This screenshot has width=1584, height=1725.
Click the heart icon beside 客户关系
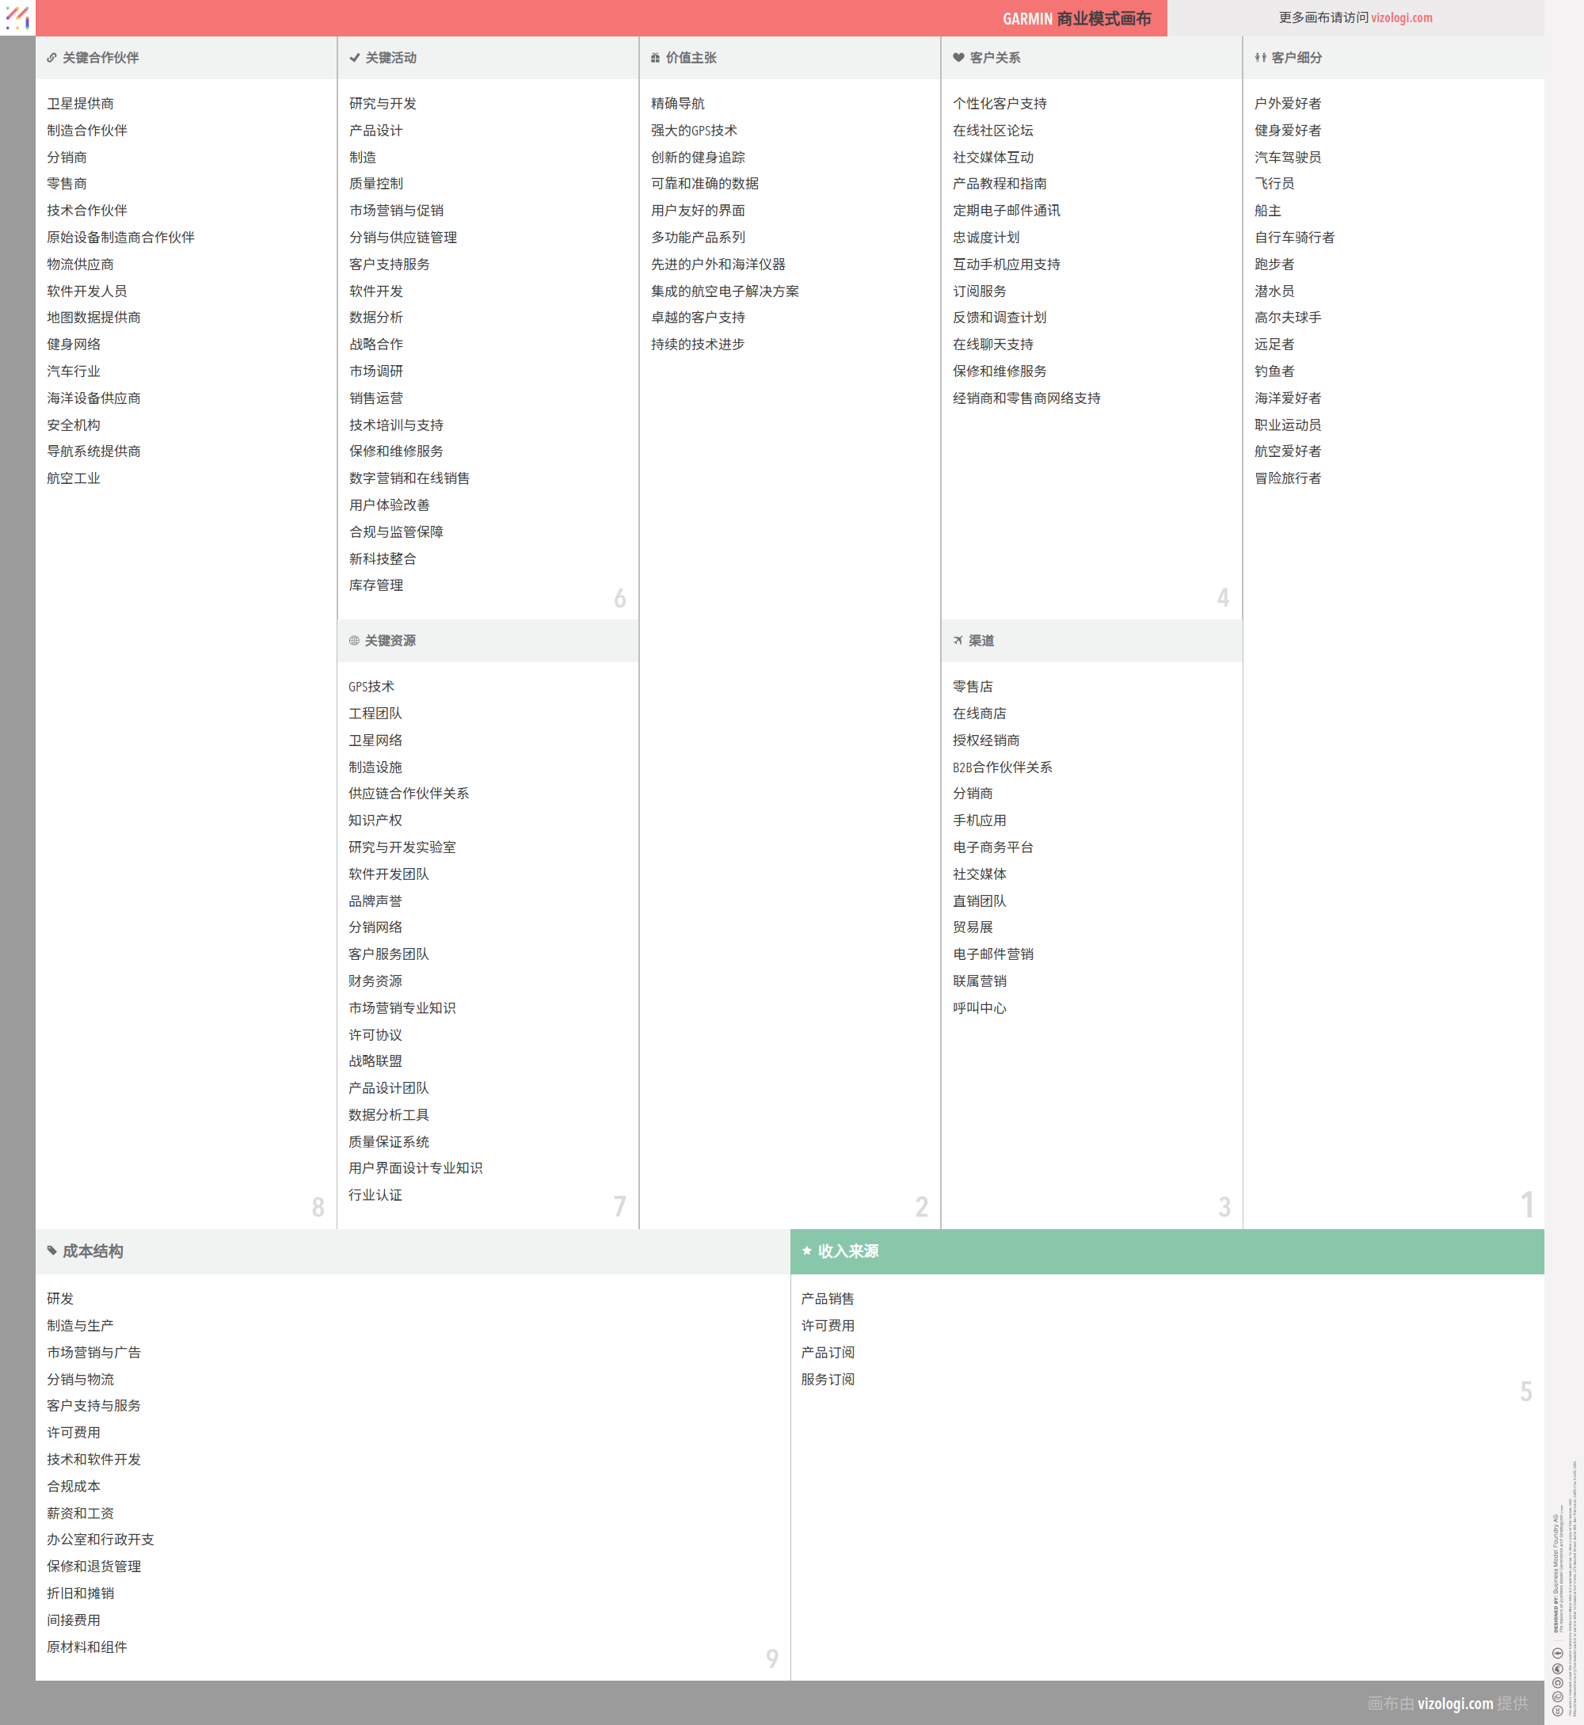[958, 57]
